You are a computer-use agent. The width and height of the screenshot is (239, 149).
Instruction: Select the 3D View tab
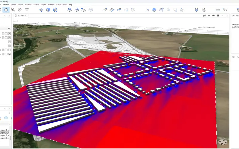[21, 16]
